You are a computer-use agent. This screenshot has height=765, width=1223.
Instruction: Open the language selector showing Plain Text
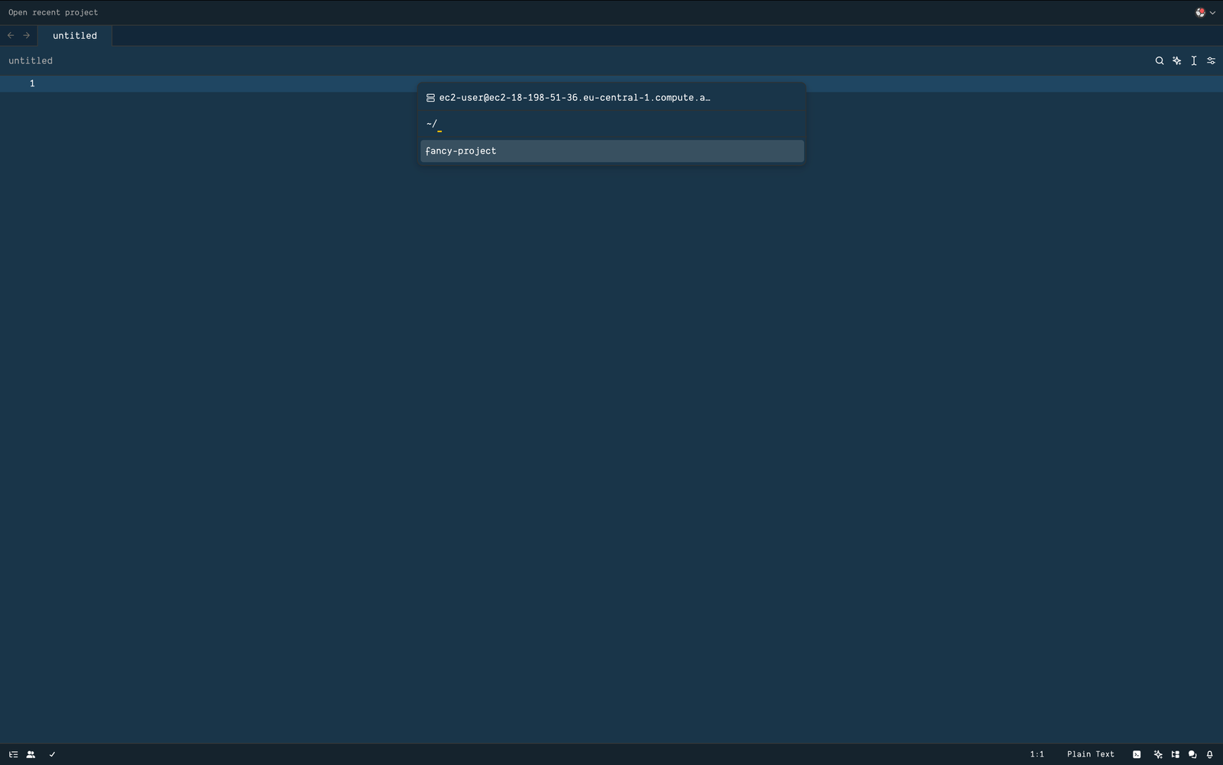(x=1091, y=754)
